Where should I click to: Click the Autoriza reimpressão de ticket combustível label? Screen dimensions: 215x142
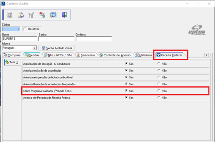click(x=48, y=78)
